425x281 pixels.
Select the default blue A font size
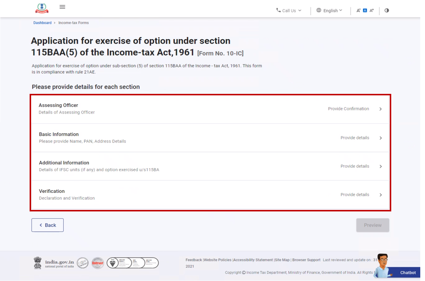coord(365,10)
